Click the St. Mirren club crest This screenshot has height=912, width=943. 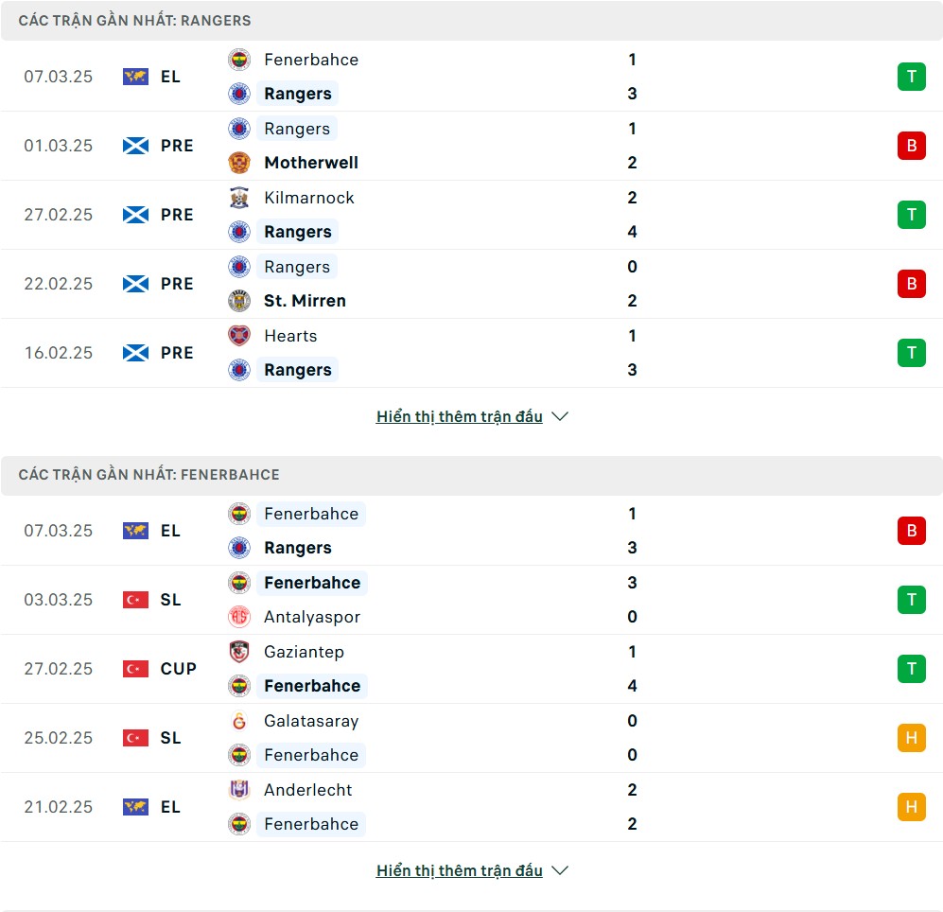[239, 301]
